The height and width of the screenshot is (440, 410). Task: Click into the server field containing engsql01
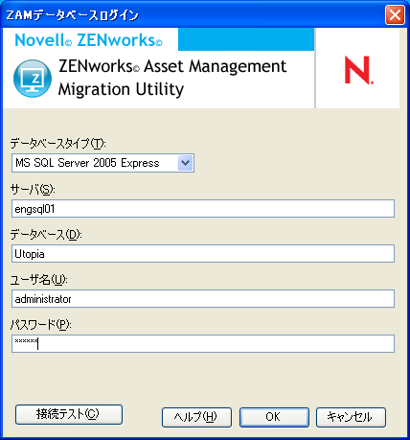point(203,209)
